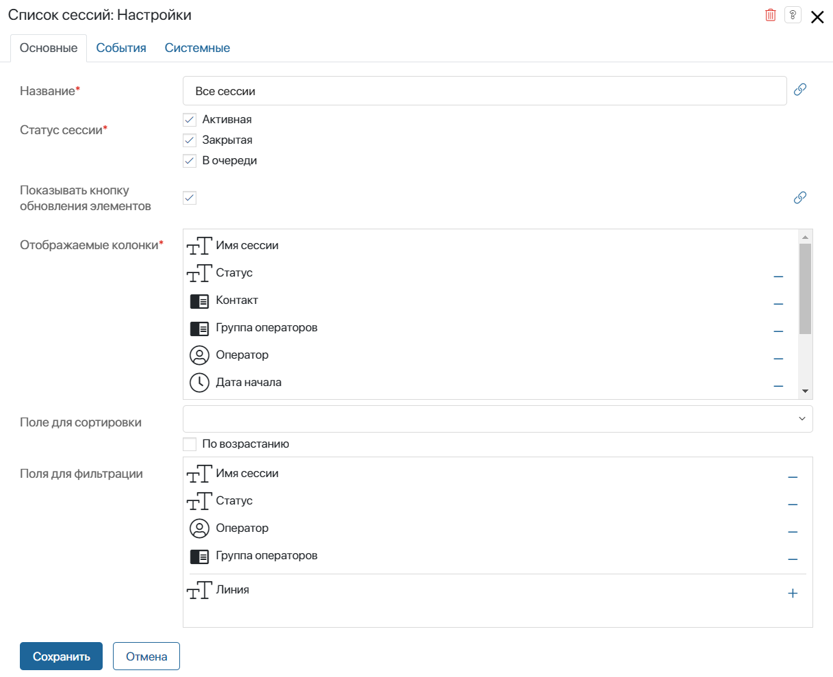Image resolution: width=833 pixels, height=677 pixels.
Task: Click the Сохранить button
Action: [x=61, y=656]
